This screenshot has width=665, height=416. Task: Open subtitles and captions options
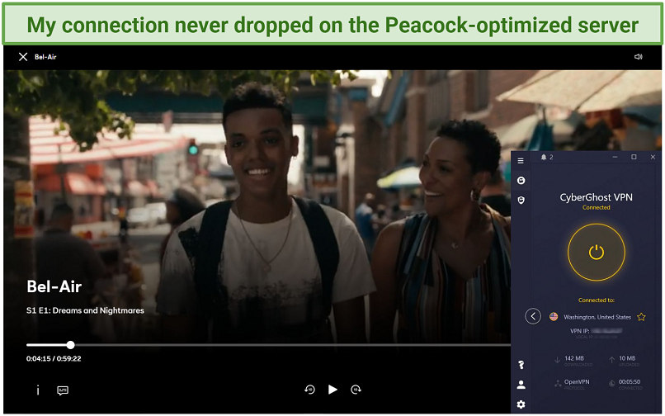pyautogui.click(x=63, y=390)
